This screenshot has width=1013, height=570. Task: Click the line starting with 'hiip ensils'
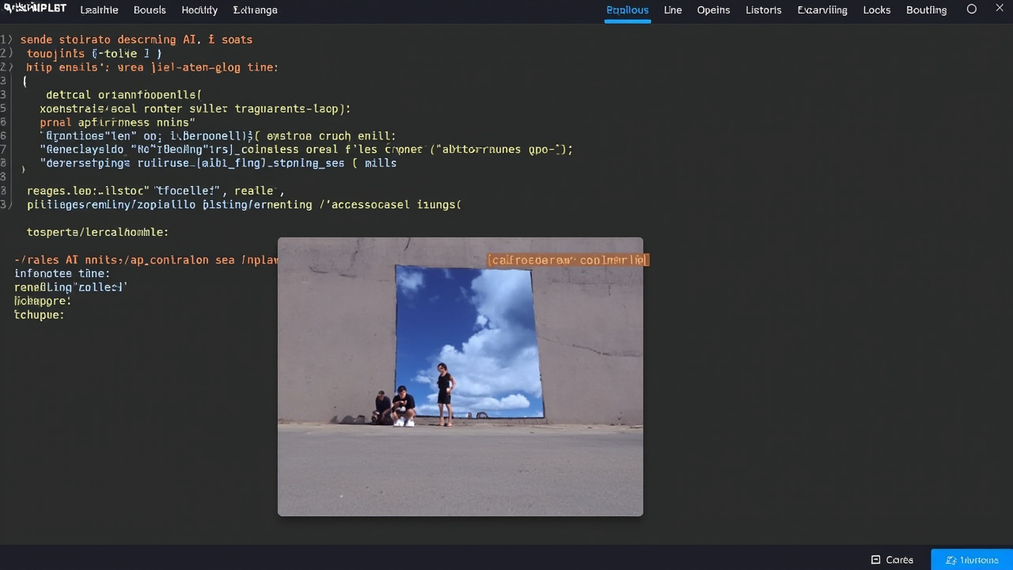pos(152,67)
